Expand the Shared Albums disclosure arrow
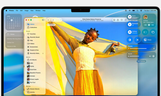This screenshot has width=161, height=96. click(x=26, y=89)
